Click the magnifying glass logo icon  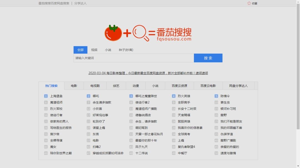coord(140,33)
